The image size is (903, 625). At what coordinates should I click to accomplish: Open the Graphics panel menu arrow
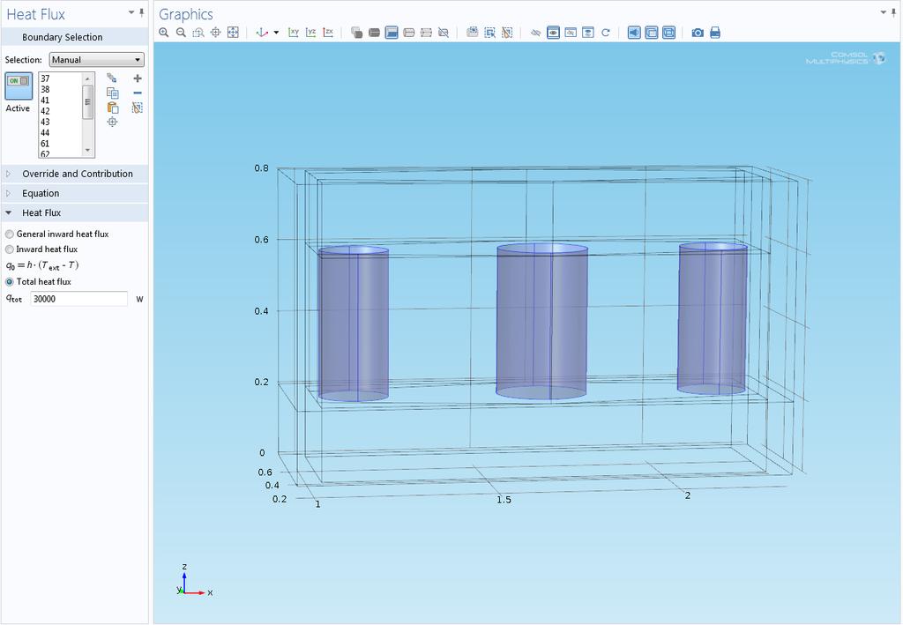(x=884, y=12)
